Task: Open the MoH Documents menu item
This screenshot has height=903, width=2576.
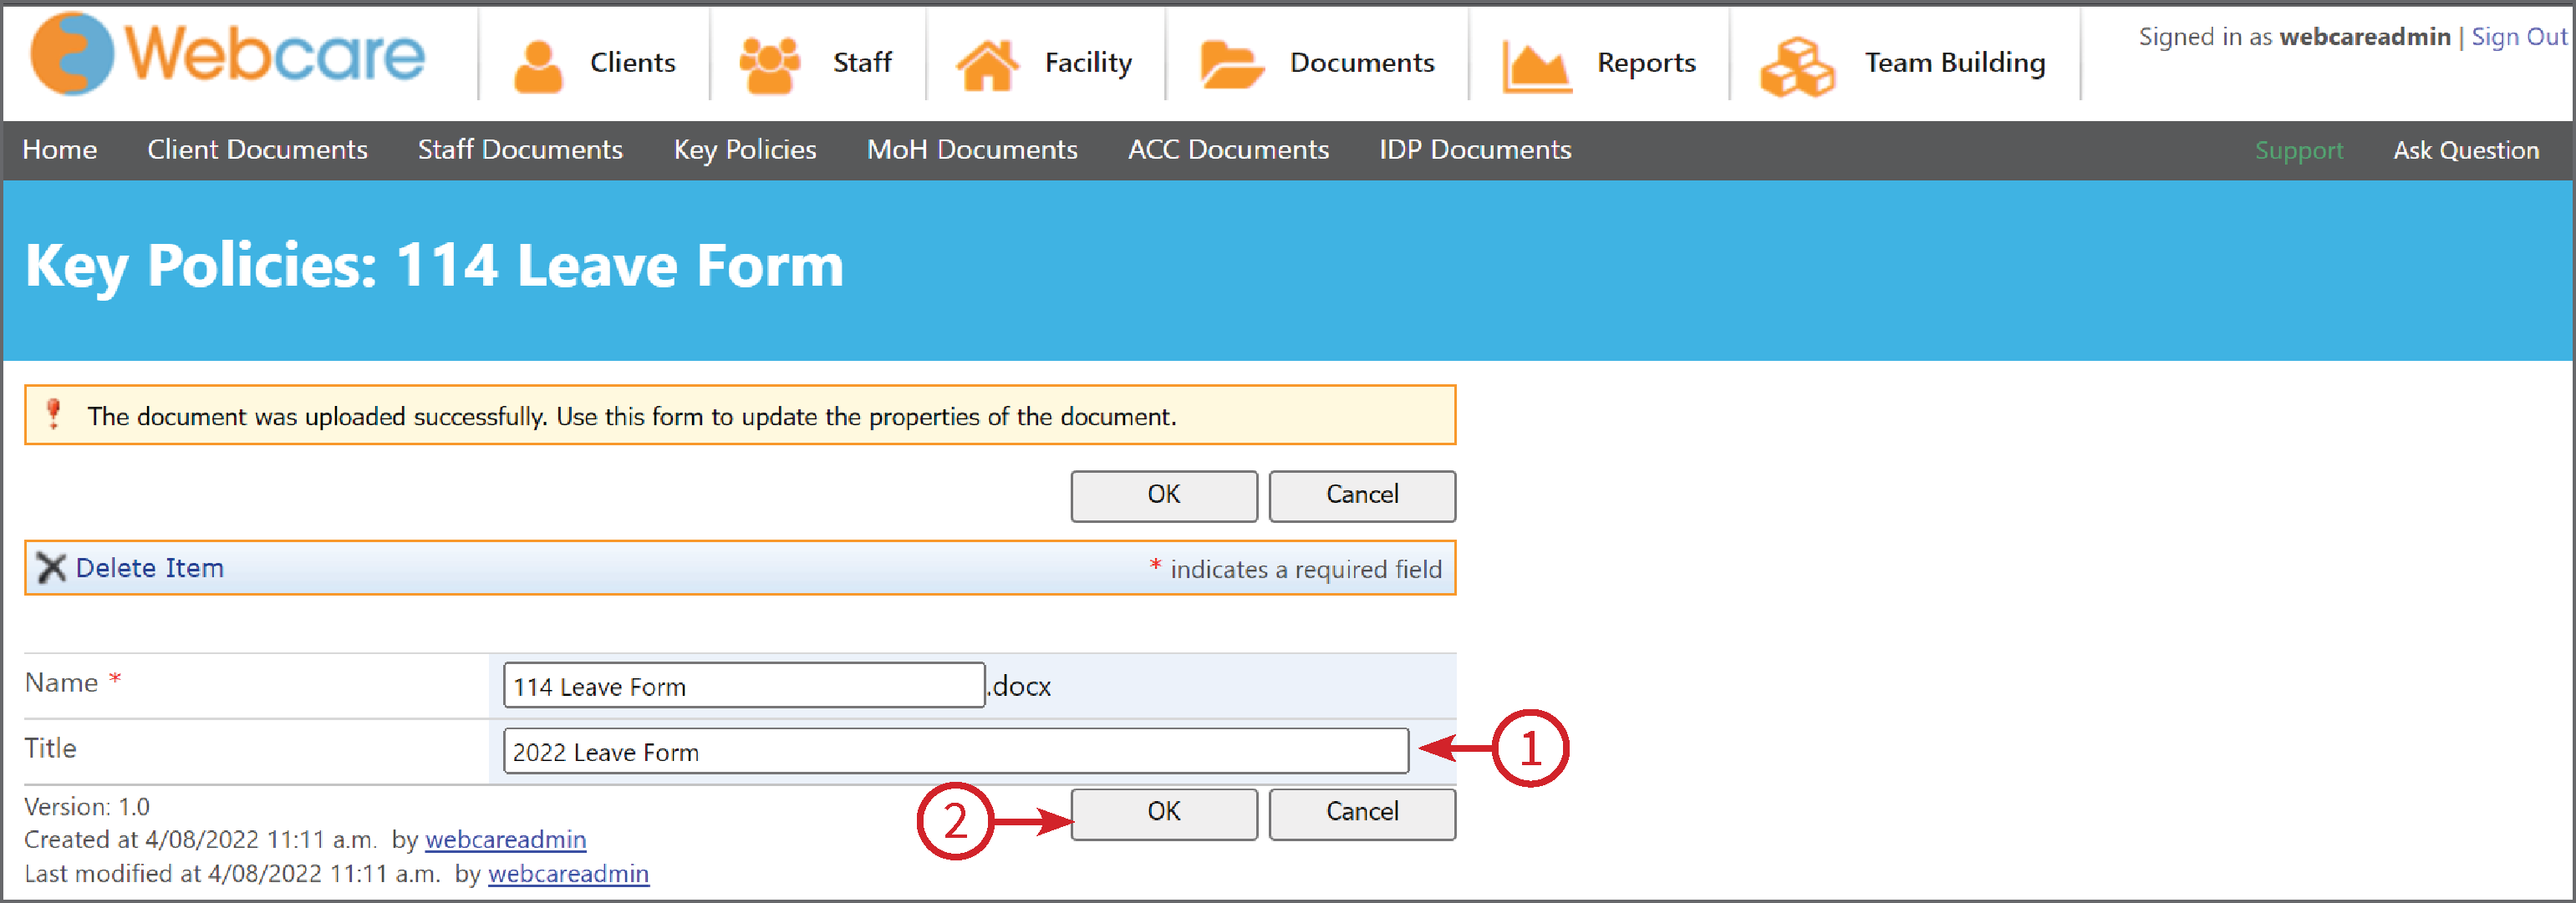Action: click(x=971, y=150)
